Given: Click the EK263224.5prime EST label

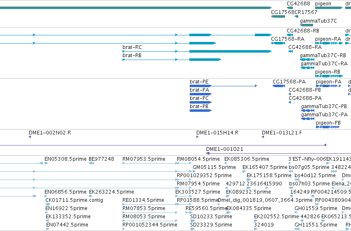Looking at the screenshot, I should [x=111, y=192].
